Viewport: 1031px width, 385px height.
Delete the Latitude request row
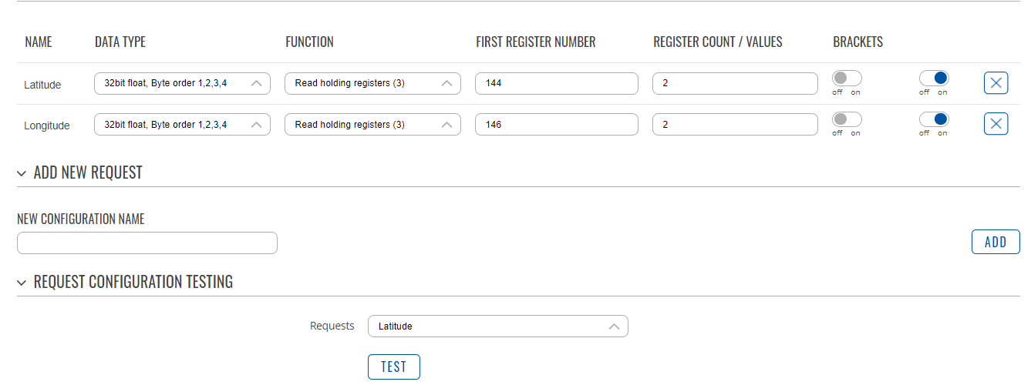[996, 83]
